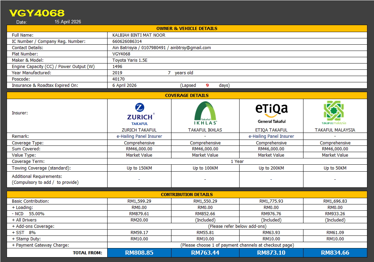Click the Owner & Vehicle Details header
Viewport: 374px width, 262px height.
(187, 29)
